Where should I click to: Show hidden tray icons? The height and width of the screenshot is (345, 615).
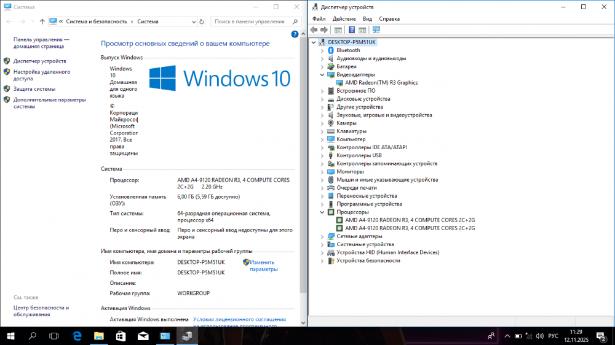coord(507,336)
